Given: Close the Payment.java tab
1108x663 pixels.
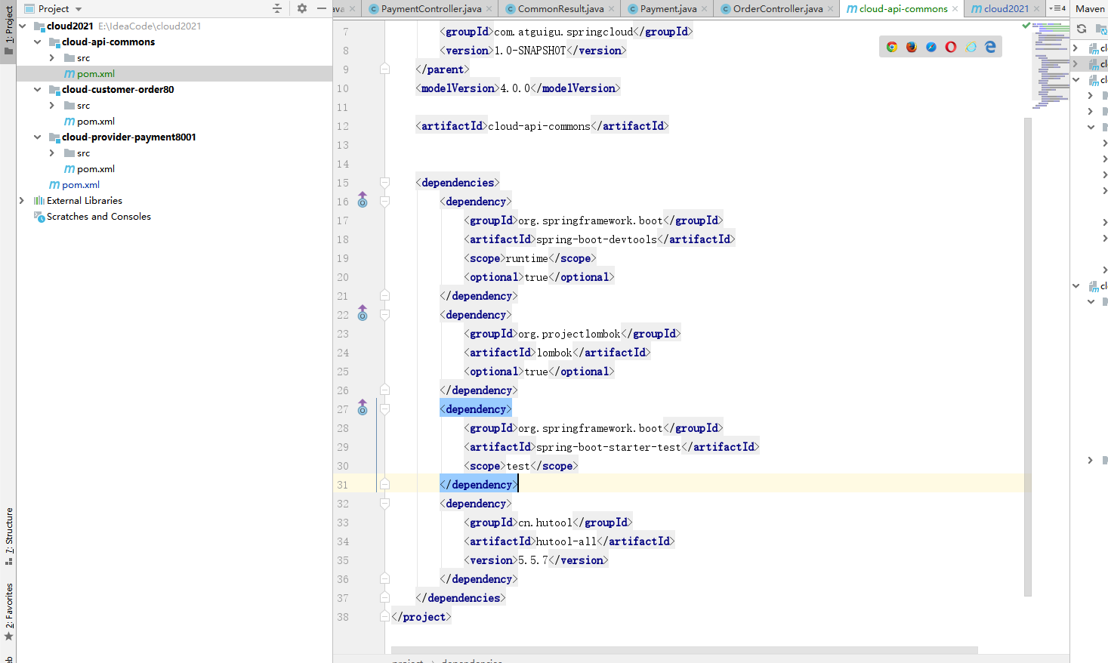Looking at the screenshot, I should tap(705, 9).
